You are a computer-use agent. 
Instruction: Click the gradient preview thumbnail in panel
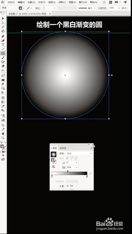click(54, 154)
